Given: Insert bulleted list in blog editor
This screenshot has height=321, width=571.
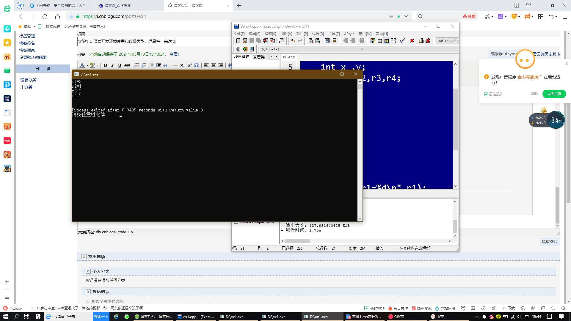Looking at the screenshot, I should [x=137, y=65].
